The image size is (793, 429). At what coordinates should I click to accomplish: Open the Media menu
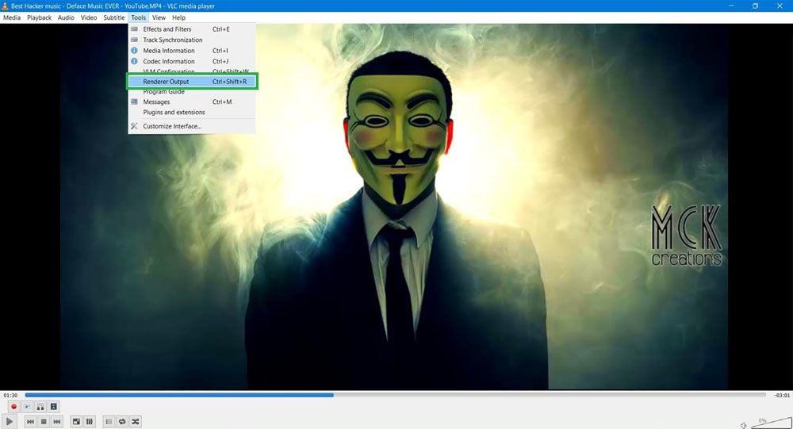click(x=12, y=17)
